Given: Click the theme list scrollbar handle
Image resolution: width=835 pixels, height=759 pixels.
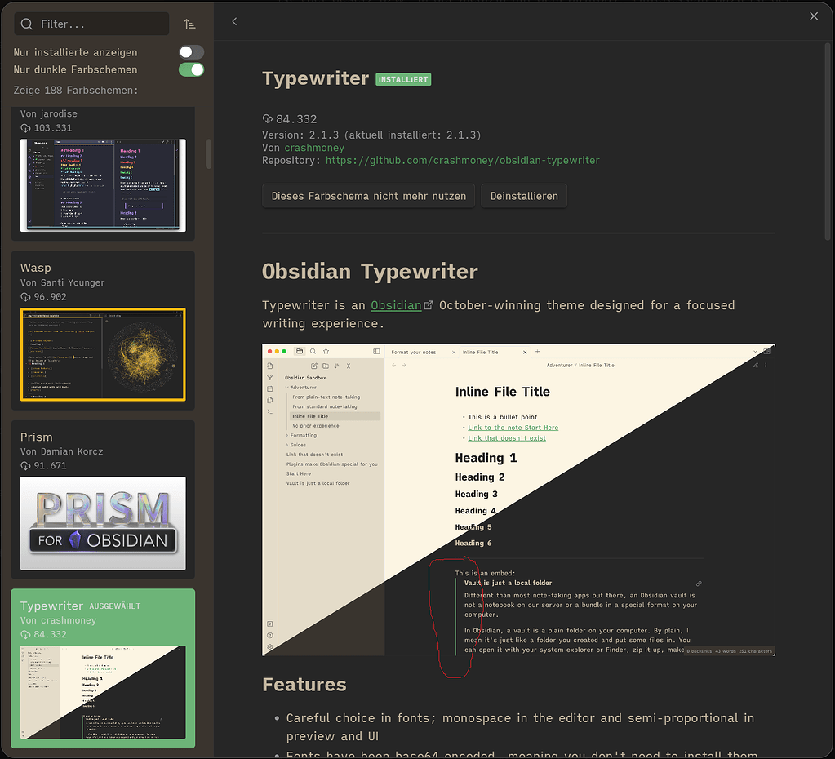Looking at the screenshot, I should [208, 154].
